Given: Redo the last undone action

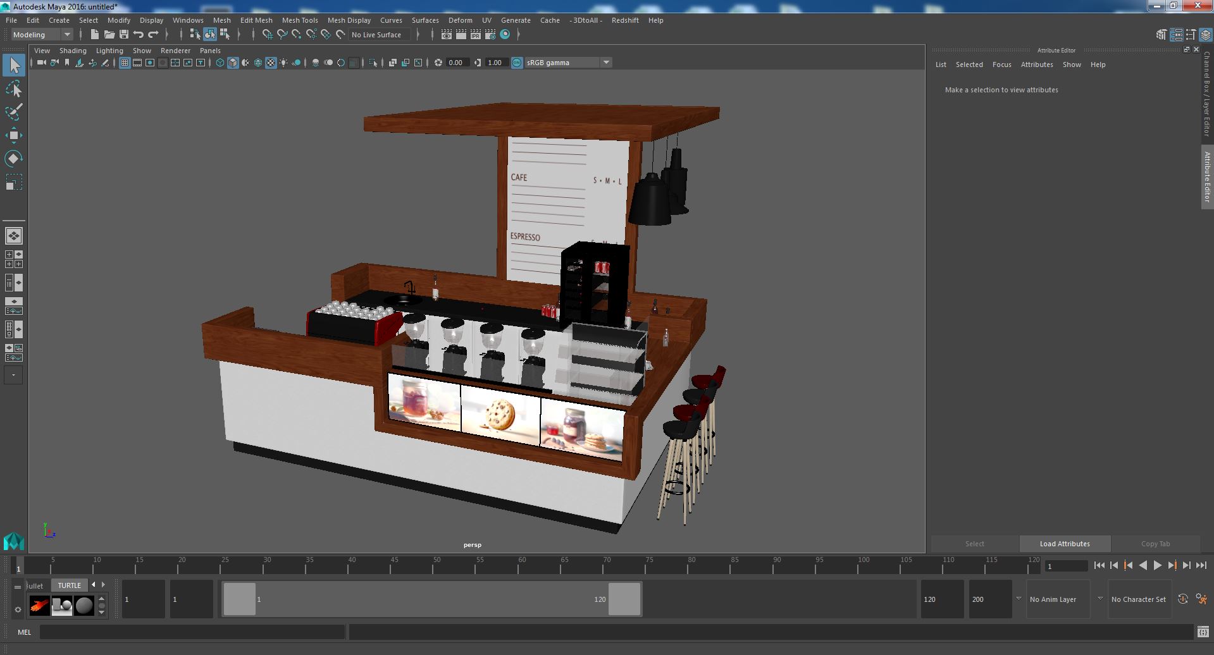Looking at the screenshot, I should [153, 34].
